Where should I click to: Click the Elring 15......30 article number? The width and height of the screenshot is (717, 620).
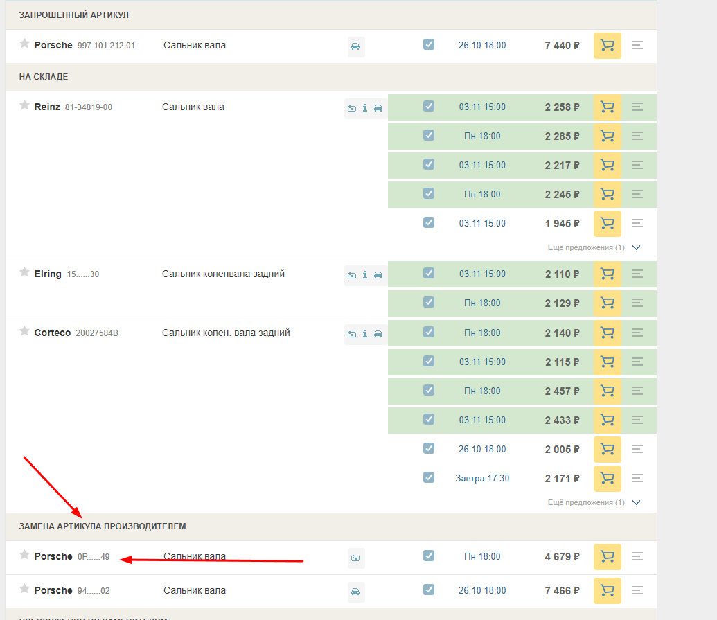(83, 274)
